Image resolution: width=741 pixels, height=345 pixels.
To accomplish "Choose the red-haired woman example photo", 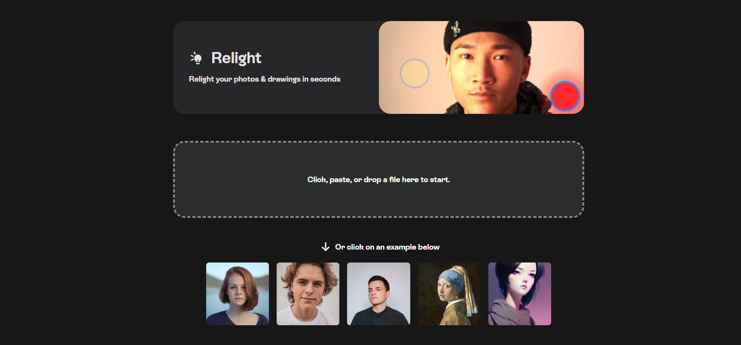I will point(238,294).
